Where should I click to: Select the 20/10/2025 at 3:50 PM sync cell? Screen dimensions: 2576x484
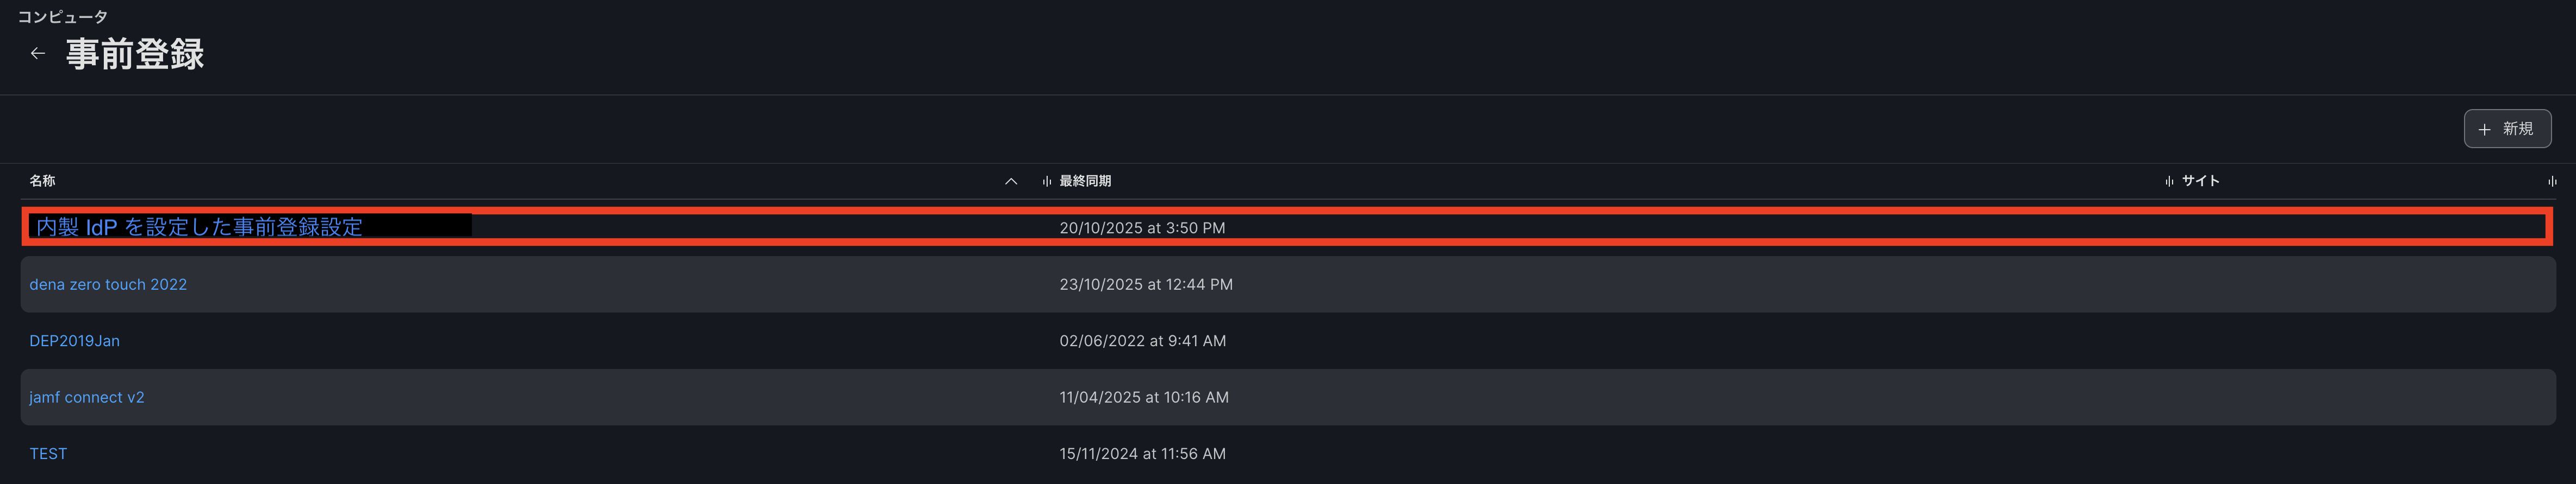click(1142, 228)
